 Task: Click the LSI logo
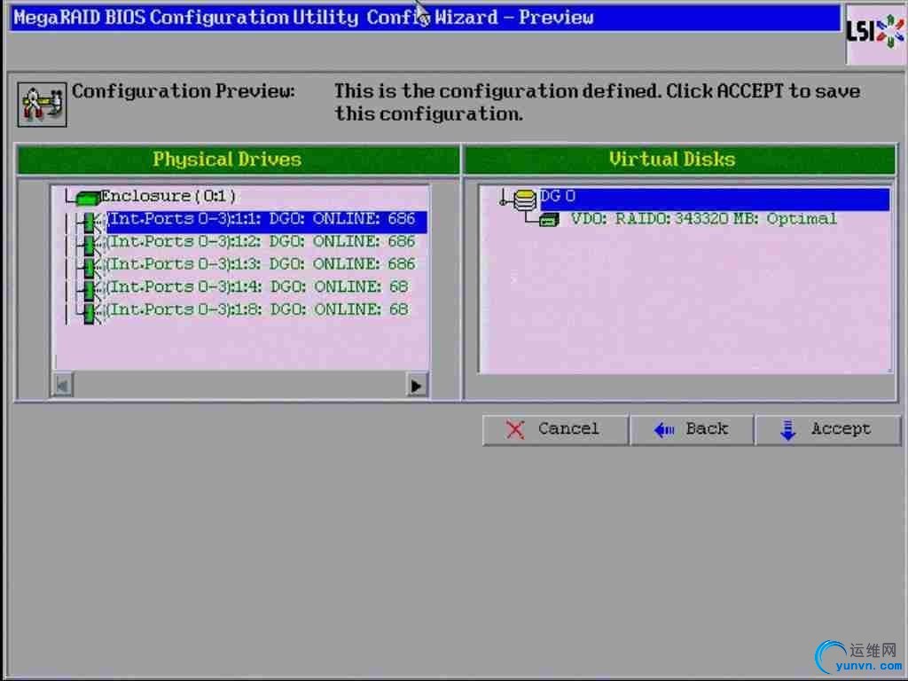875,33
